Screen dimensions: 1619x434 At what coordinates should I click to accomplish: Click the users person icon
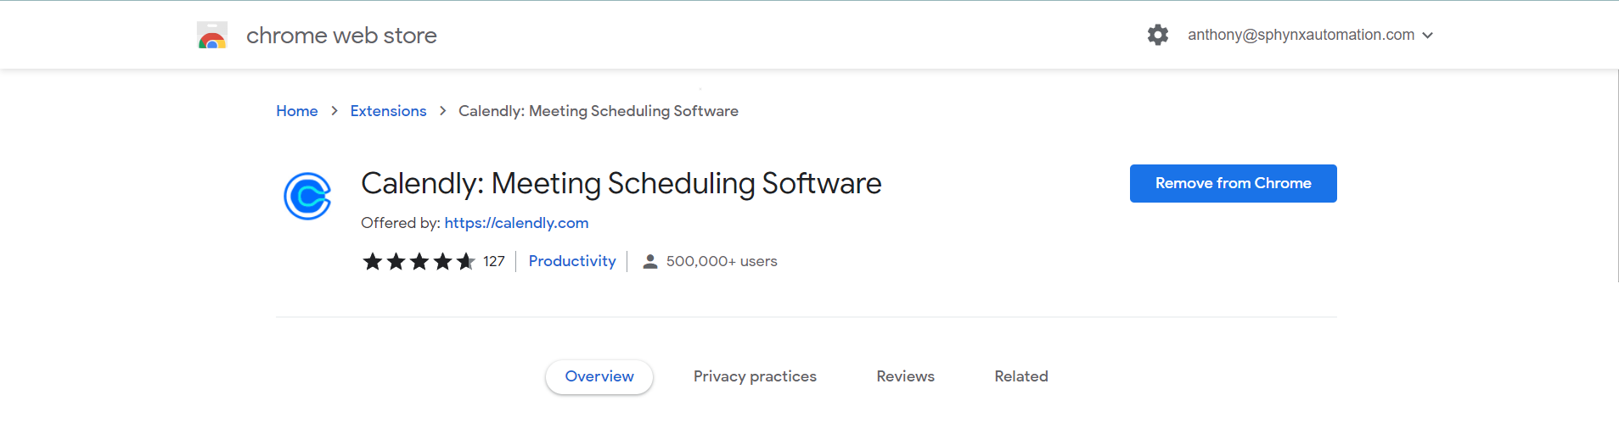tap(650, 261)
